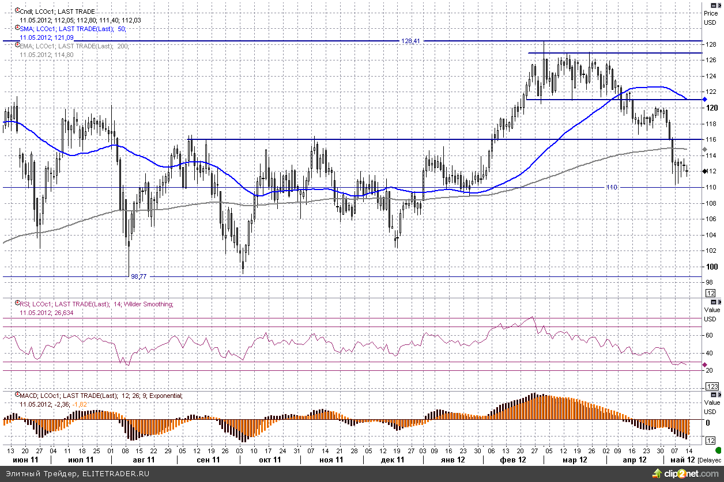Click the MACD indicator legend icon

17,396
